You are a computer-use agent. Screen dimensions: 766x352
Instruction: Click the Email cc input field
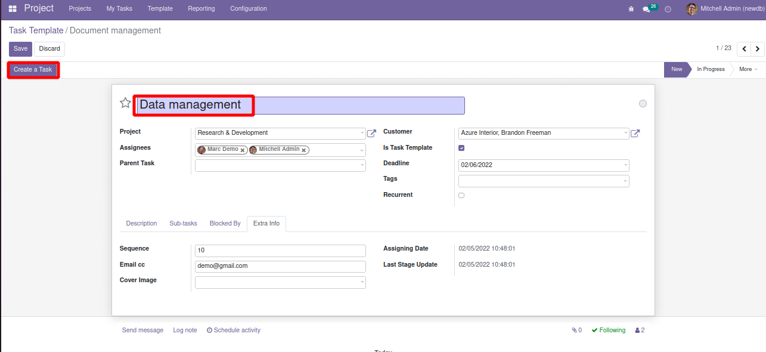tap(280, 266)
